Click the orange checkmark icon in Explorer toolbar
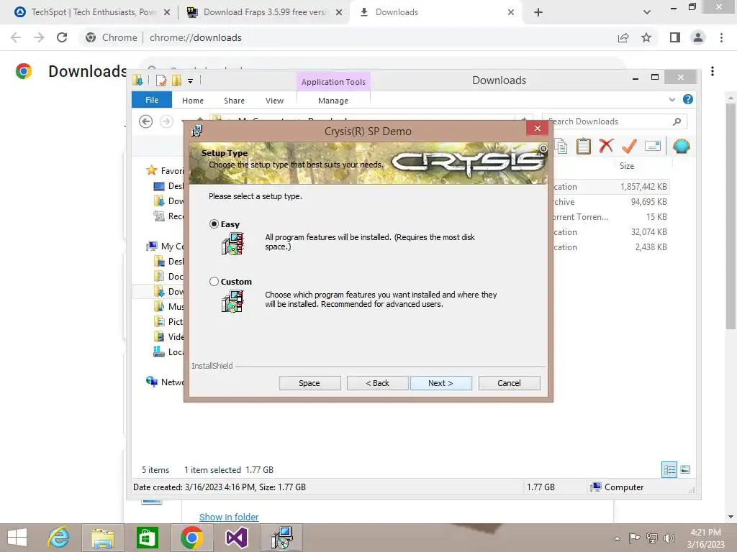This screenshot has width=737, height=552. 629,146
